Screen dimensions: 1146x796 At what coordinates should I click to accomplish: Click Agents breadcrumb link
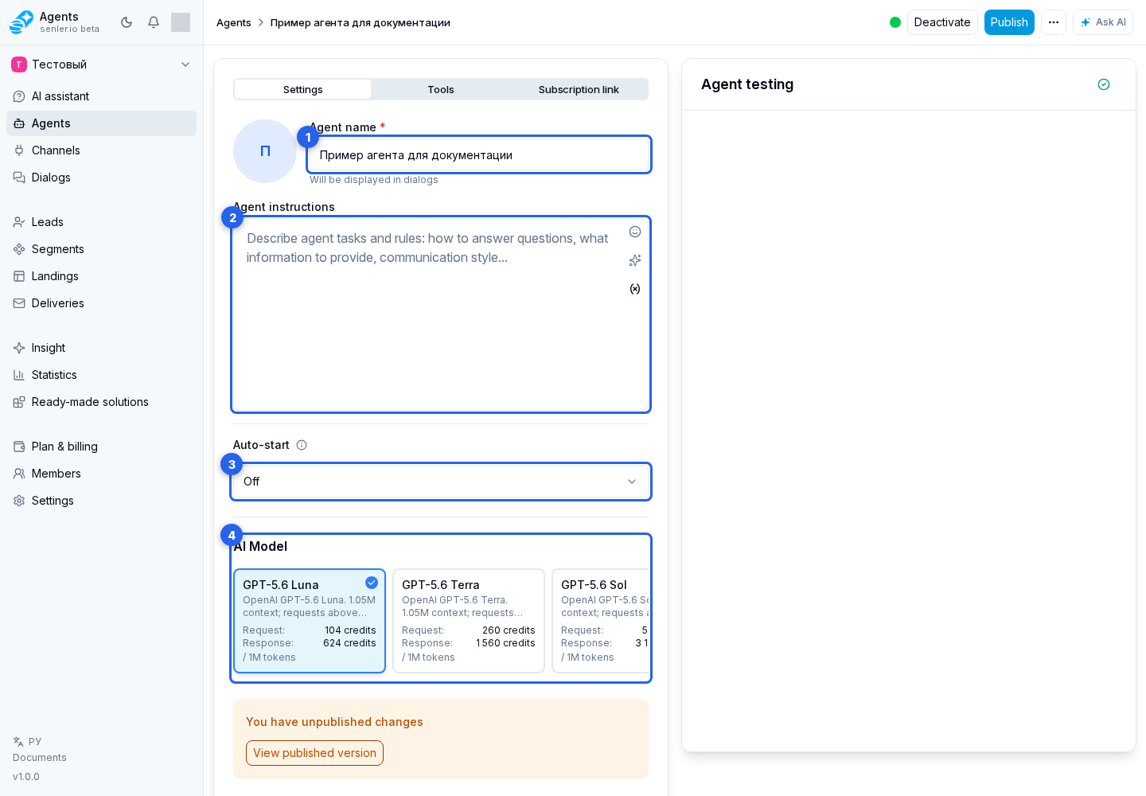(234, 22)
